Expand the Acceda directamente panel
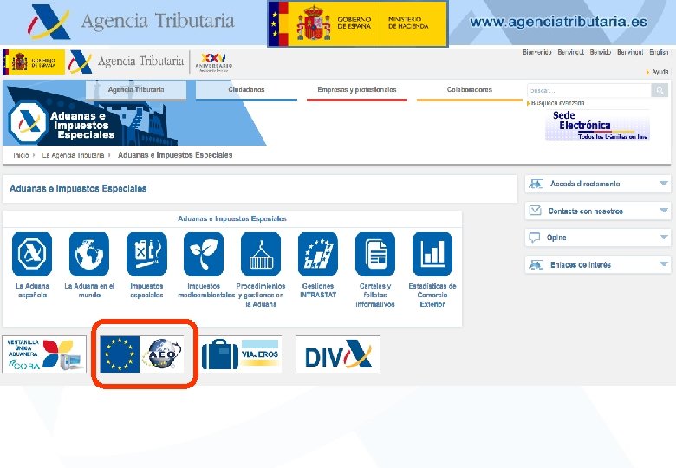This screenshot has width=676, height=468. point(598,184)
